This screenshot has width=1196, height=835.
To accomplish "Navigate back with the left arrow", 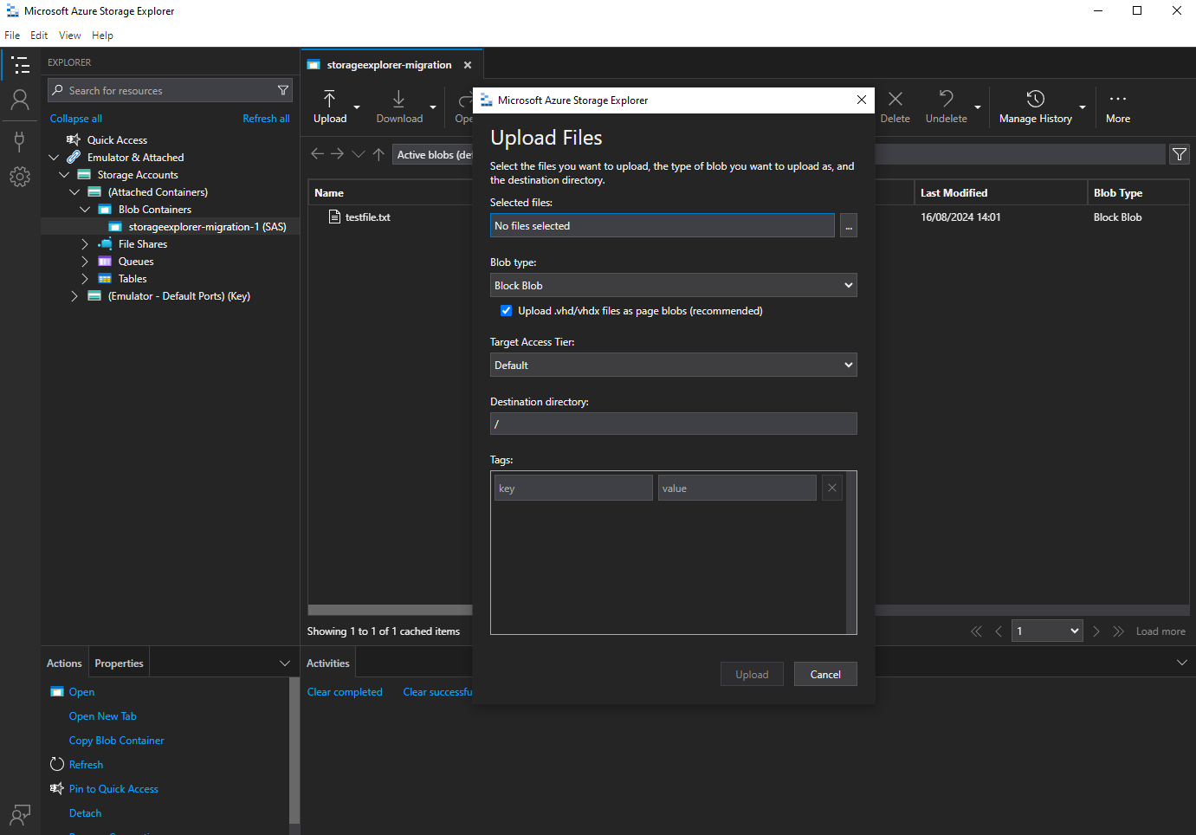I will (317, 154).
